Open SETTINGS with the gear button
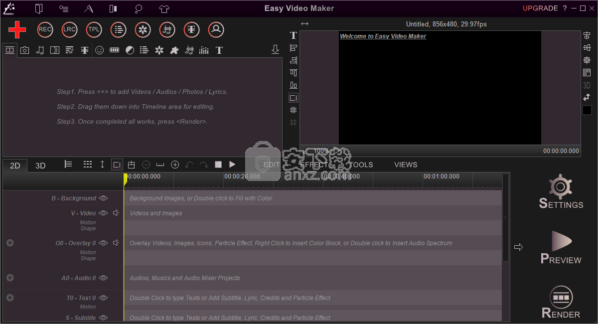 tap(561, 191)
